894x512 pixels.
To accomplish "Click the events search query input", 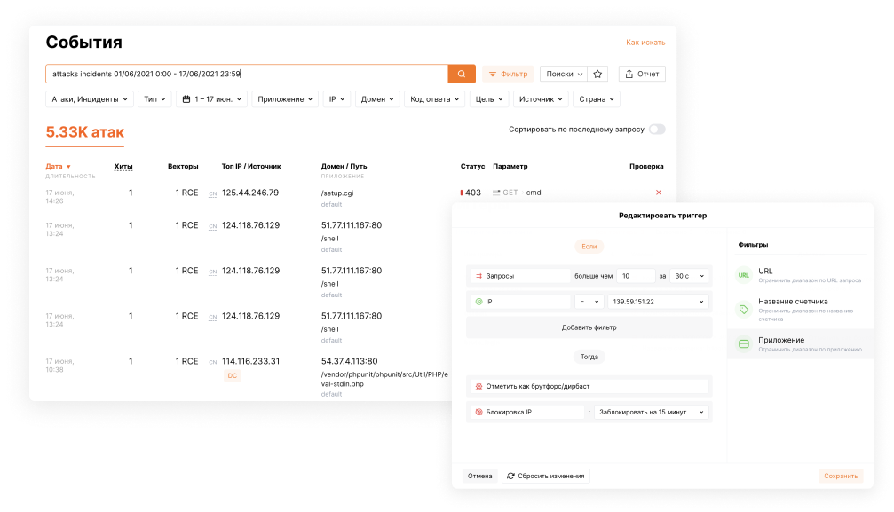I will (247, 75).
